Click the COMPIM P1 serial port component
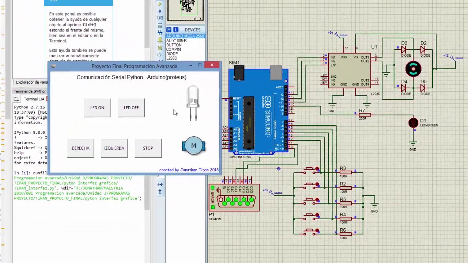The height and width of the screenshot is (263, 468). click(x=234, y=198)
